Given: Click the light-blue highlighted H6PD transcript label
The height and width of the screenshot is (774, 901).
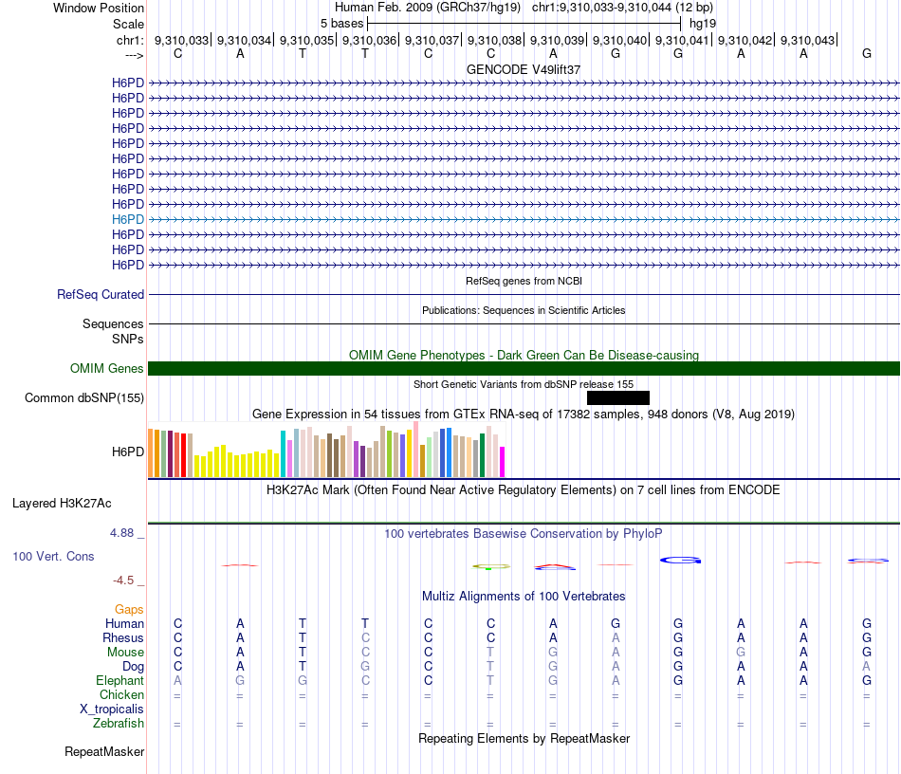Looking at the screenshot, I should 128,219.
